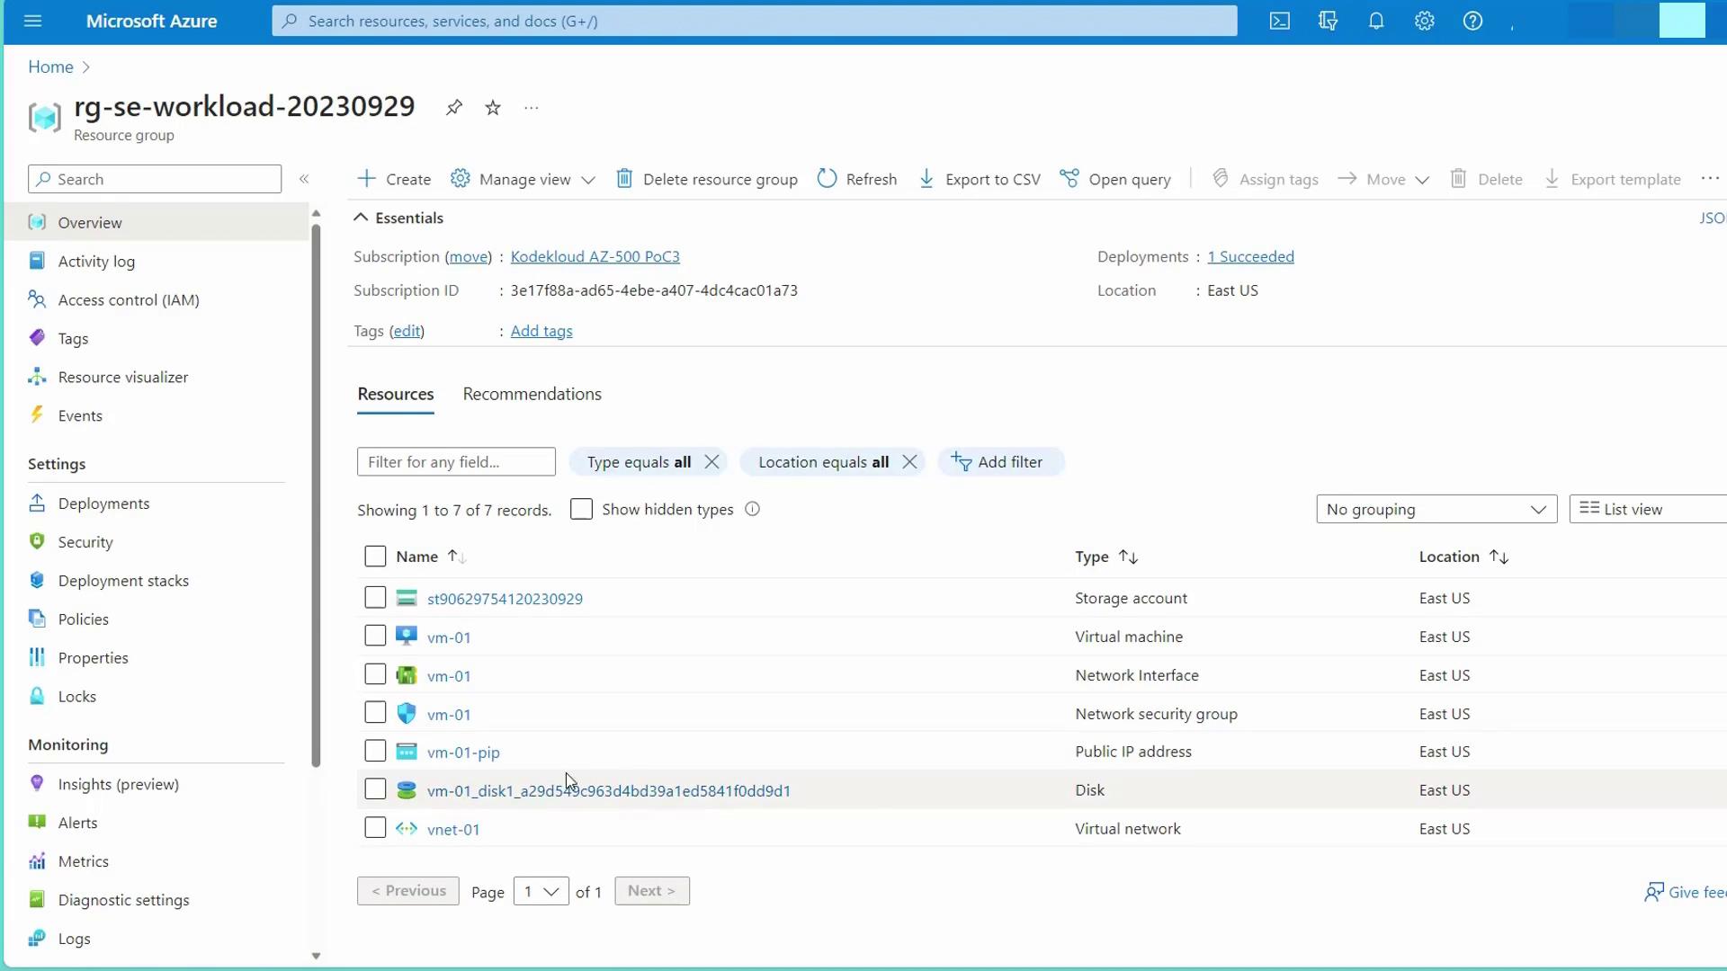Click the Filter for any field box
The height and width of the screenshot is (971, 1727).
coord(456,462)
